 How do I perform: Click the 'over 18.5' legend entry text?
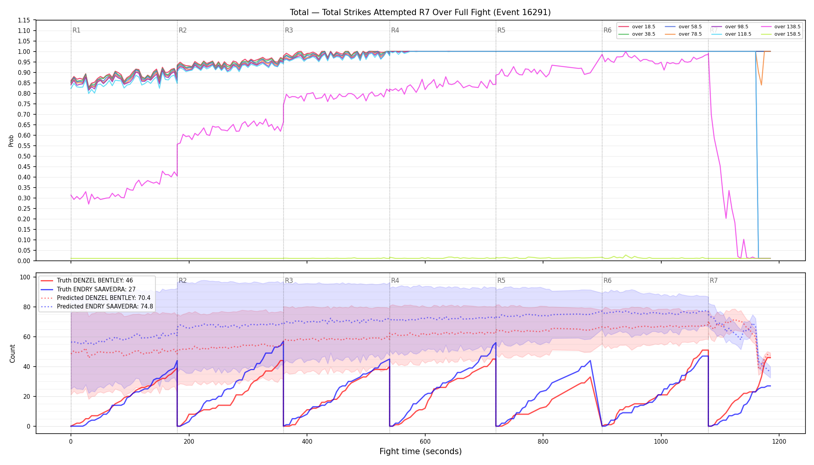tap(643, 27)
